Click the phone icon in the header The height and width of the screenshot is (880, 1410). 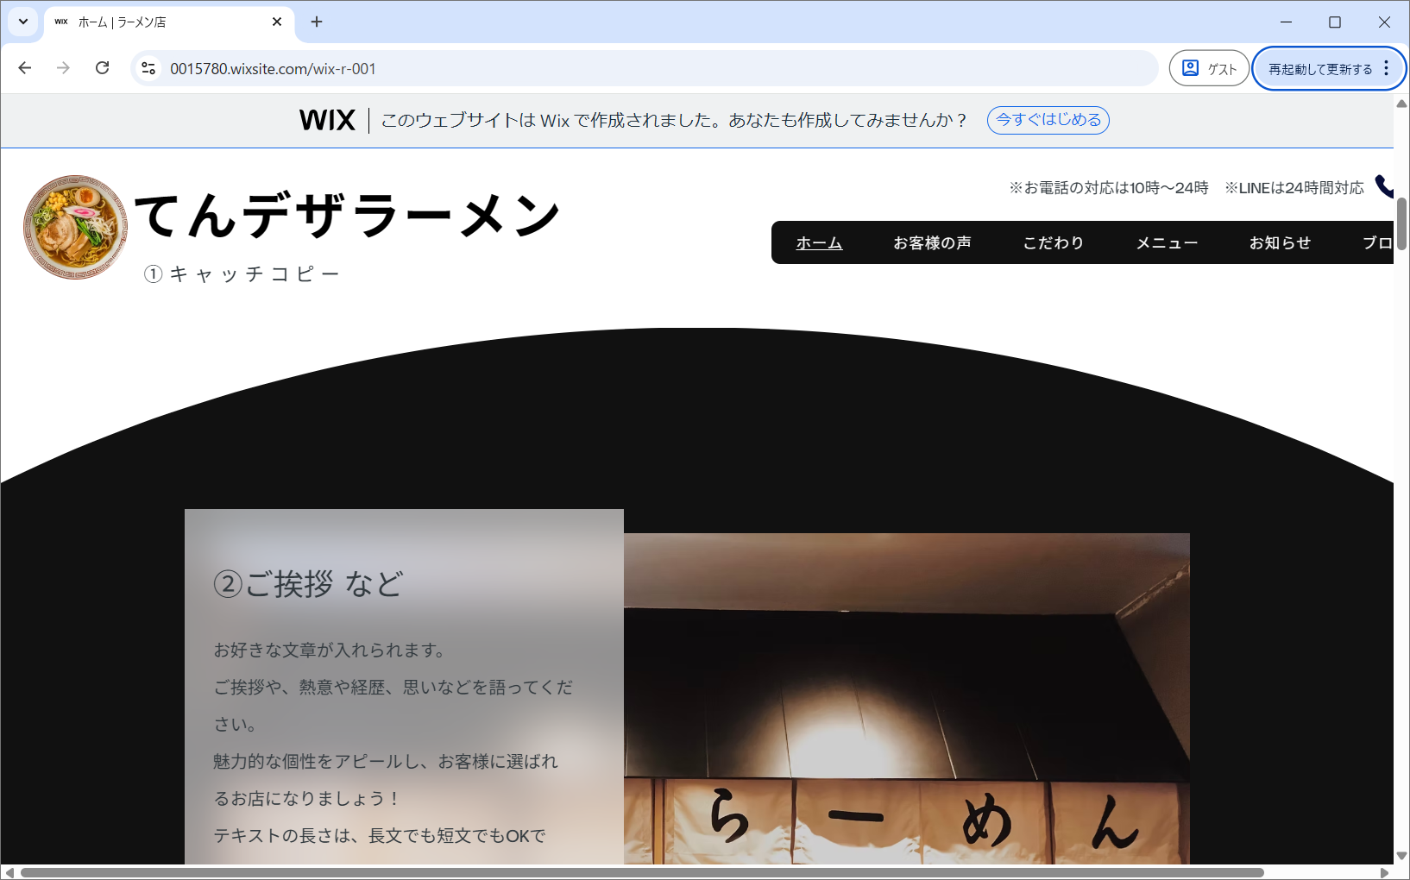tap(1384, 186)
